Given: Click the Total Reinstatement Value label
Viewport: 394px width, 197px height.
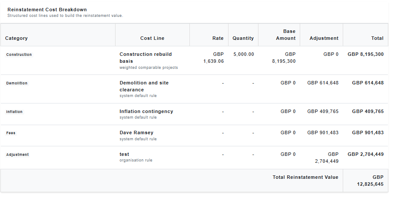Looking at the screenshot, I should point(305,177).
